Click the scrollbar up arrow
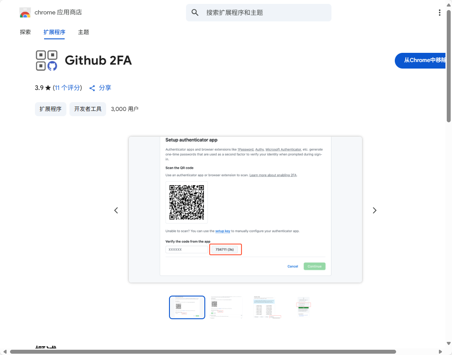 click(x=449, y=5)
